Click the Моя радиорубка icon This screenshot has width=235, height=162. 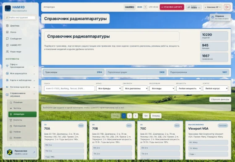pos(7,74)
